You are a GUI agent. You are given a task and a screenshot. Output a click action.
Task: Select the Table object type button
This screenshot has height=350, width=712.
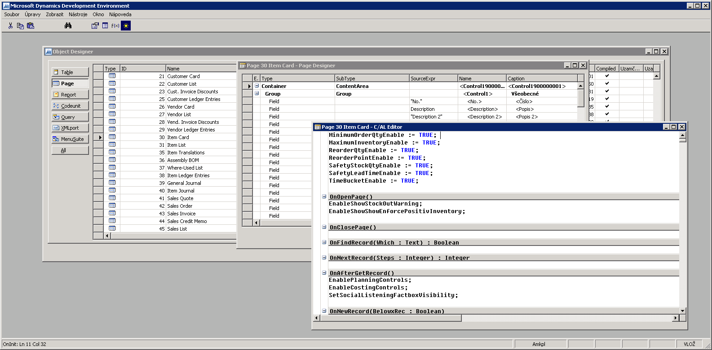pos(70,72)
